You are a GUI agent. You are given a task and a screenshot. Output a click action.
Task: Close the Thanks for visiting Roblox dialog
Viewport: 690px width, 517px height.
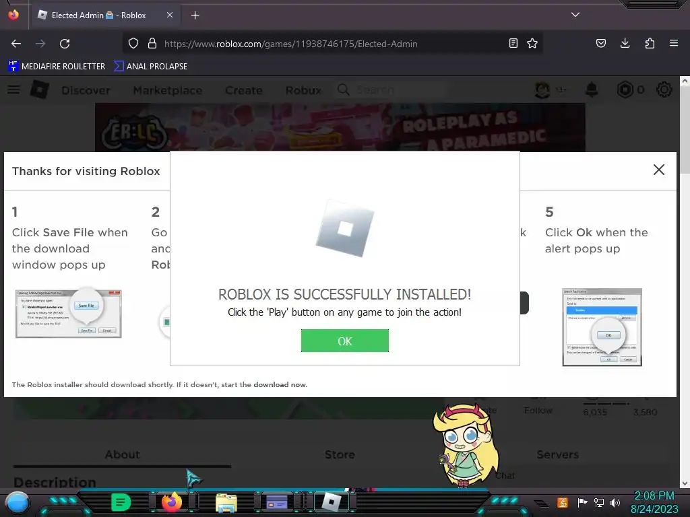tap(658, 170)
